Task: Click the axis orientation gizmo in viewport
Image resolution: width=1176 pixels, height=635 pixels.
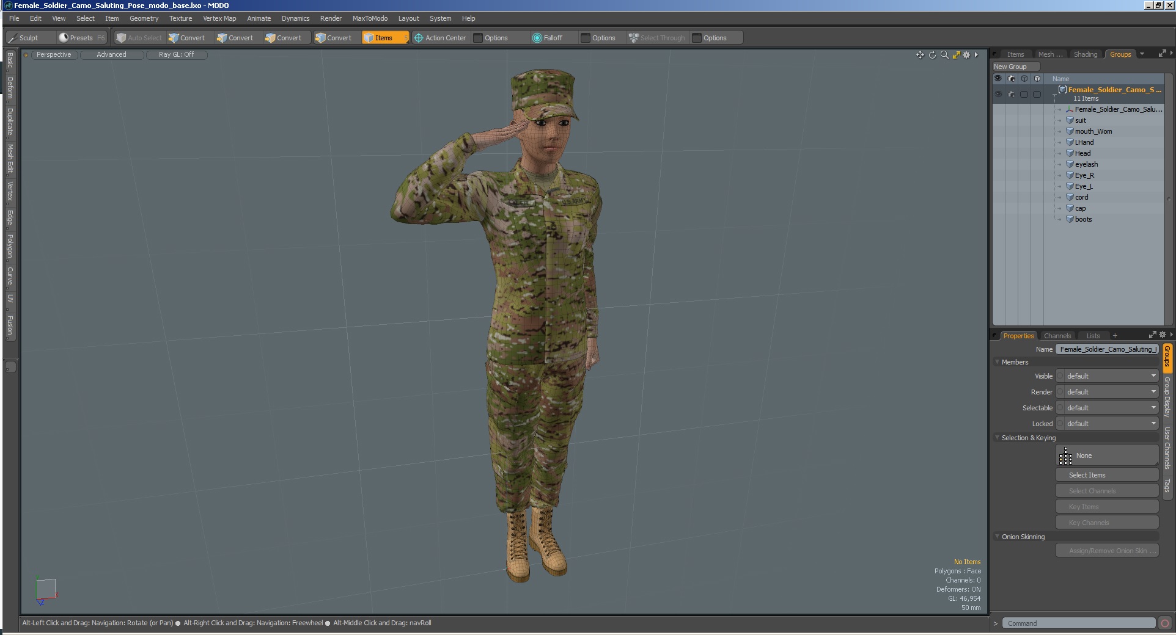Action: coord(46,590)
